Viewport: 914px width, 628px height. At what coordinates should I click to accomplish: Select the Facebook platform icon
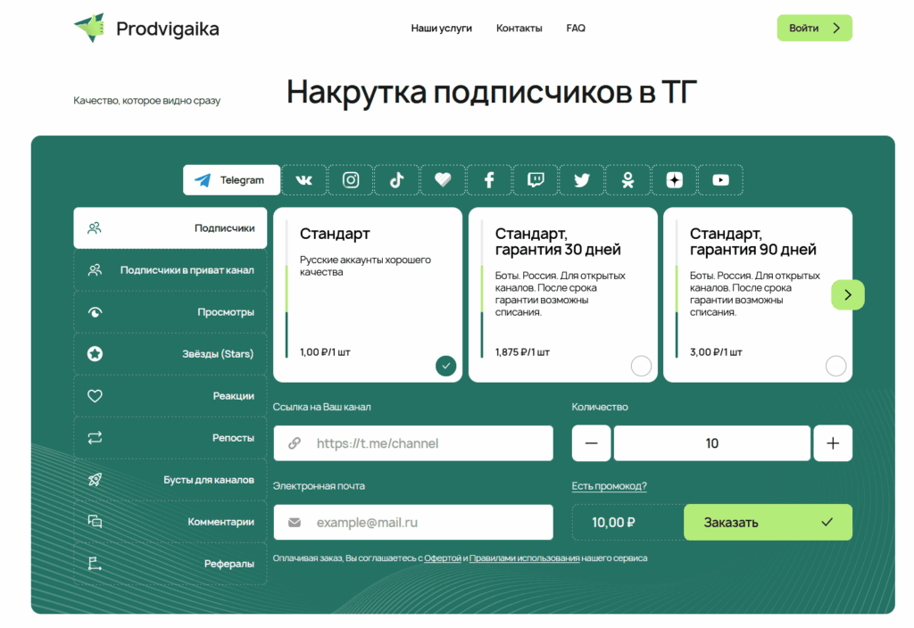(x=489, y=180)
